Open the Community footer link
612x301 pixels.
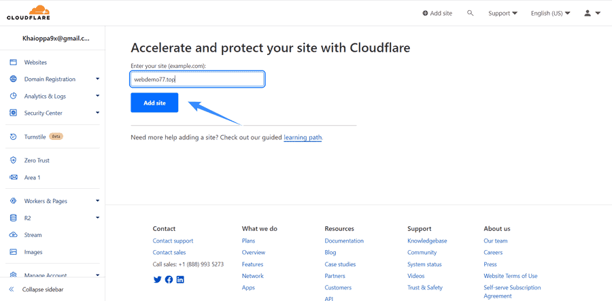[x=422, y=253]
